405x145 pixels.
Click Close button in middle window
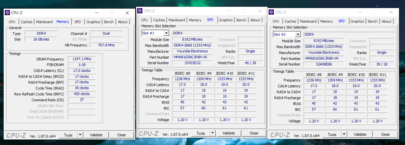pos(254,133)
